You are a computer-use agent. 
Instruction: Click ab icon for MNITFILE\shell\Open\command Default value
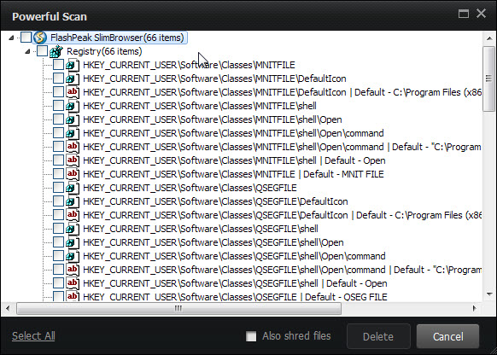(x=73, y=147)
